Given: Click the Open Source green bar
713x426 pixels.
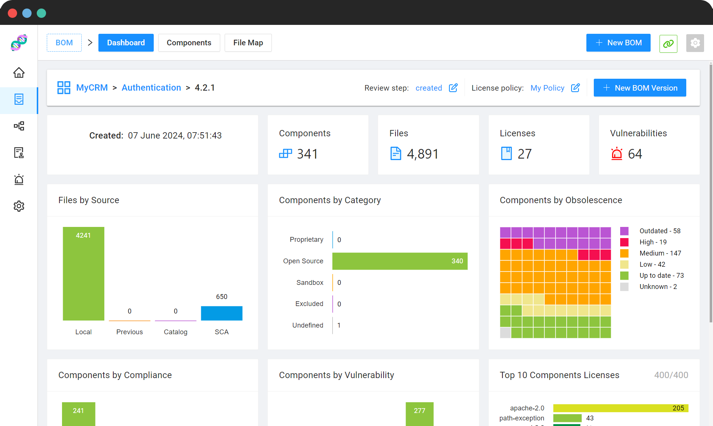Looking at the screenshot, I should point(399,261).
